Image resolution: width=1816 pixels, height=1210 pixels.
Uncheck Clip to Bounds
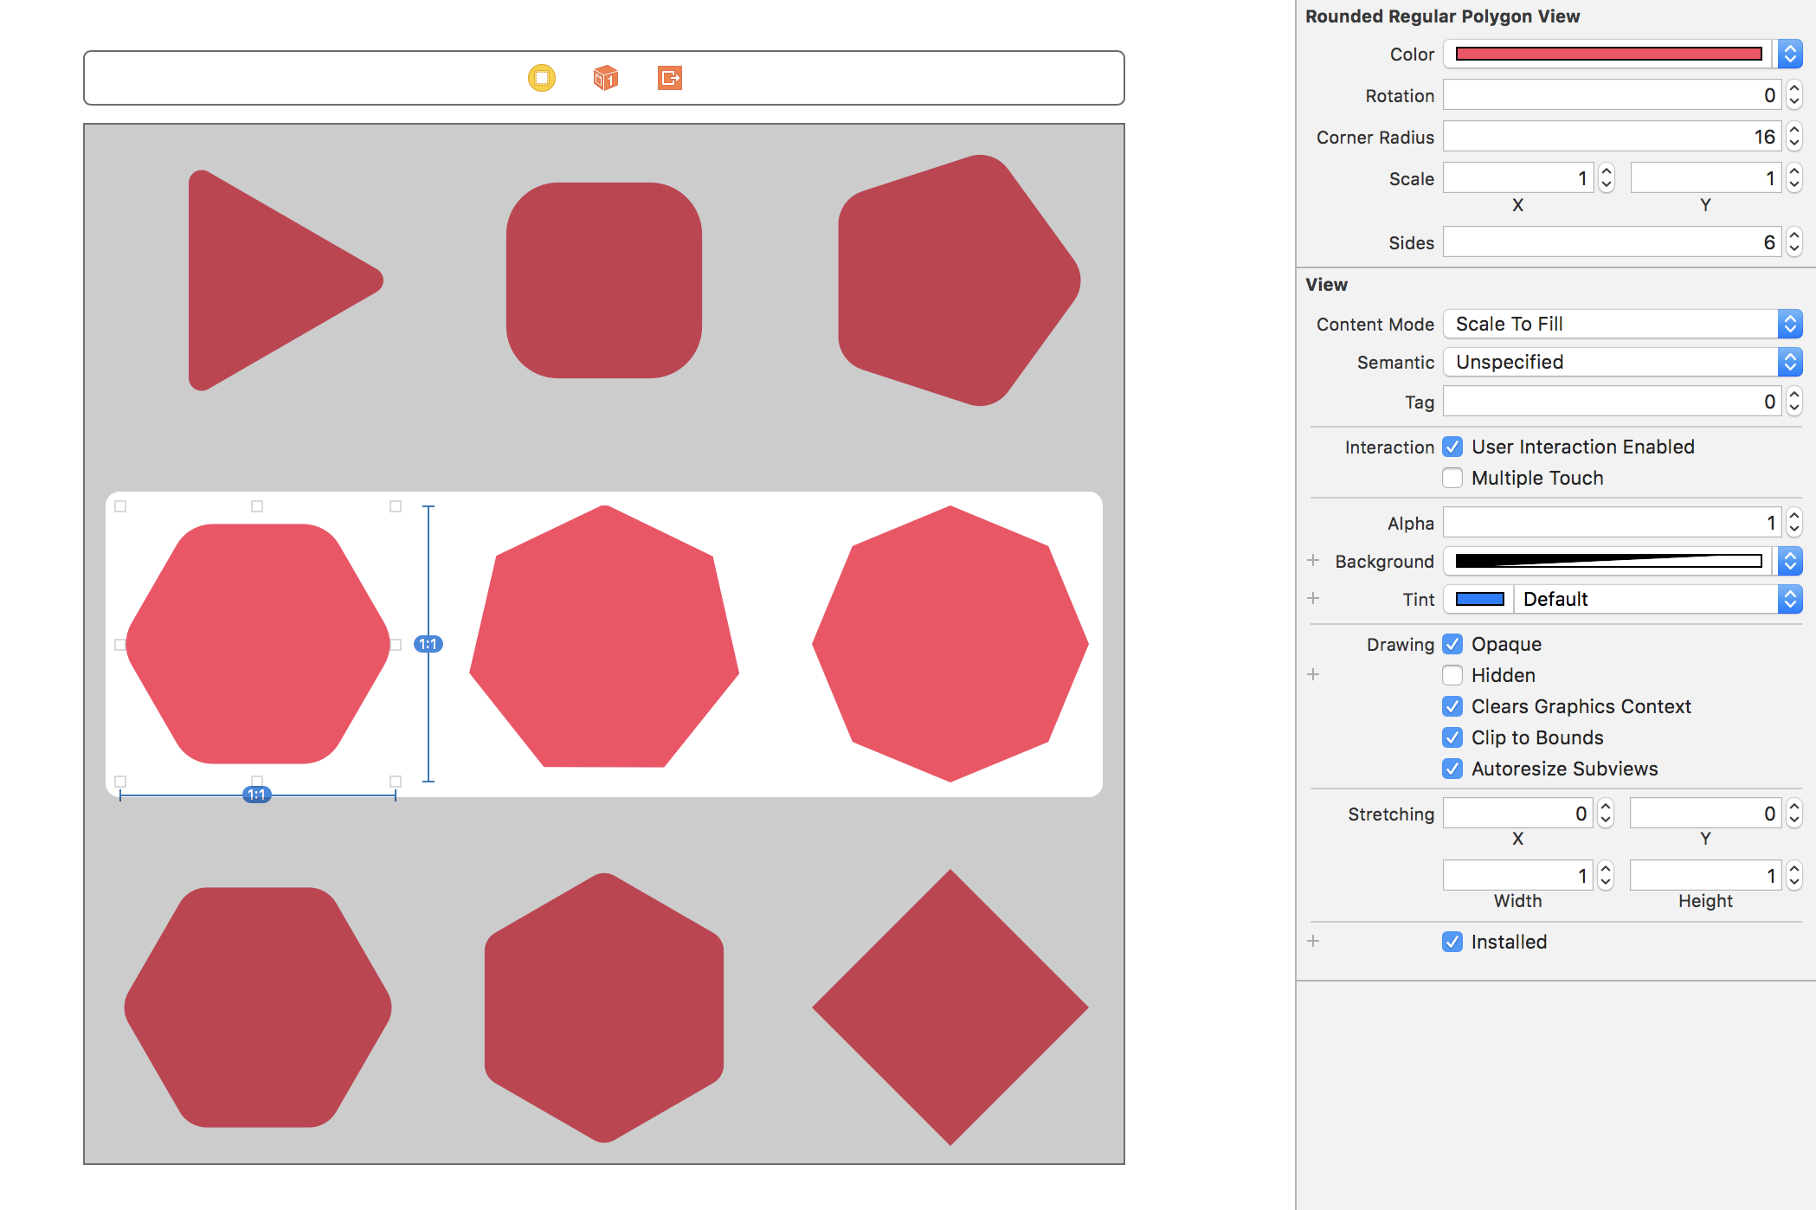point(1452,737)
